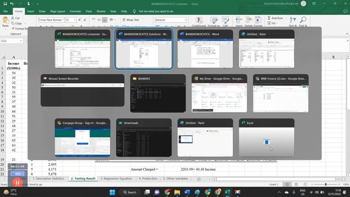Screen dimensions: 350x197
Task: Collapse the ribbon with the chevron
Action: pyautogui.click(x=347, y=34)
